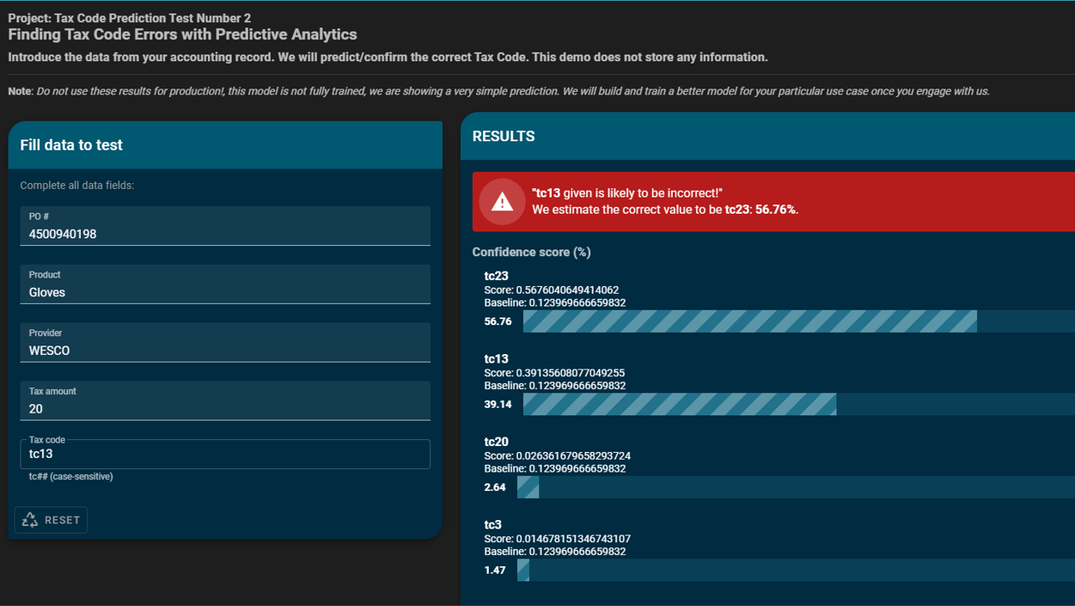Focus the PO # input field

[225, 233]
